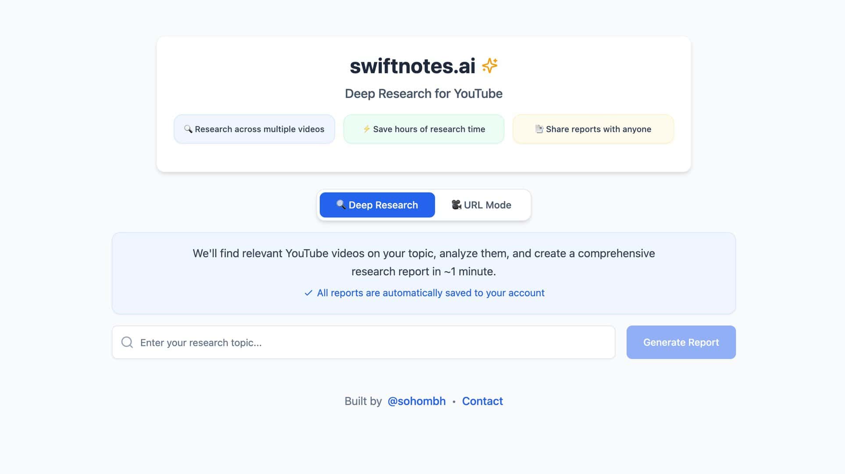This screenshot has height=474, width=845.
Task: Click the checkmark icon before saved reports text
Action: click(x=309, y=293)
